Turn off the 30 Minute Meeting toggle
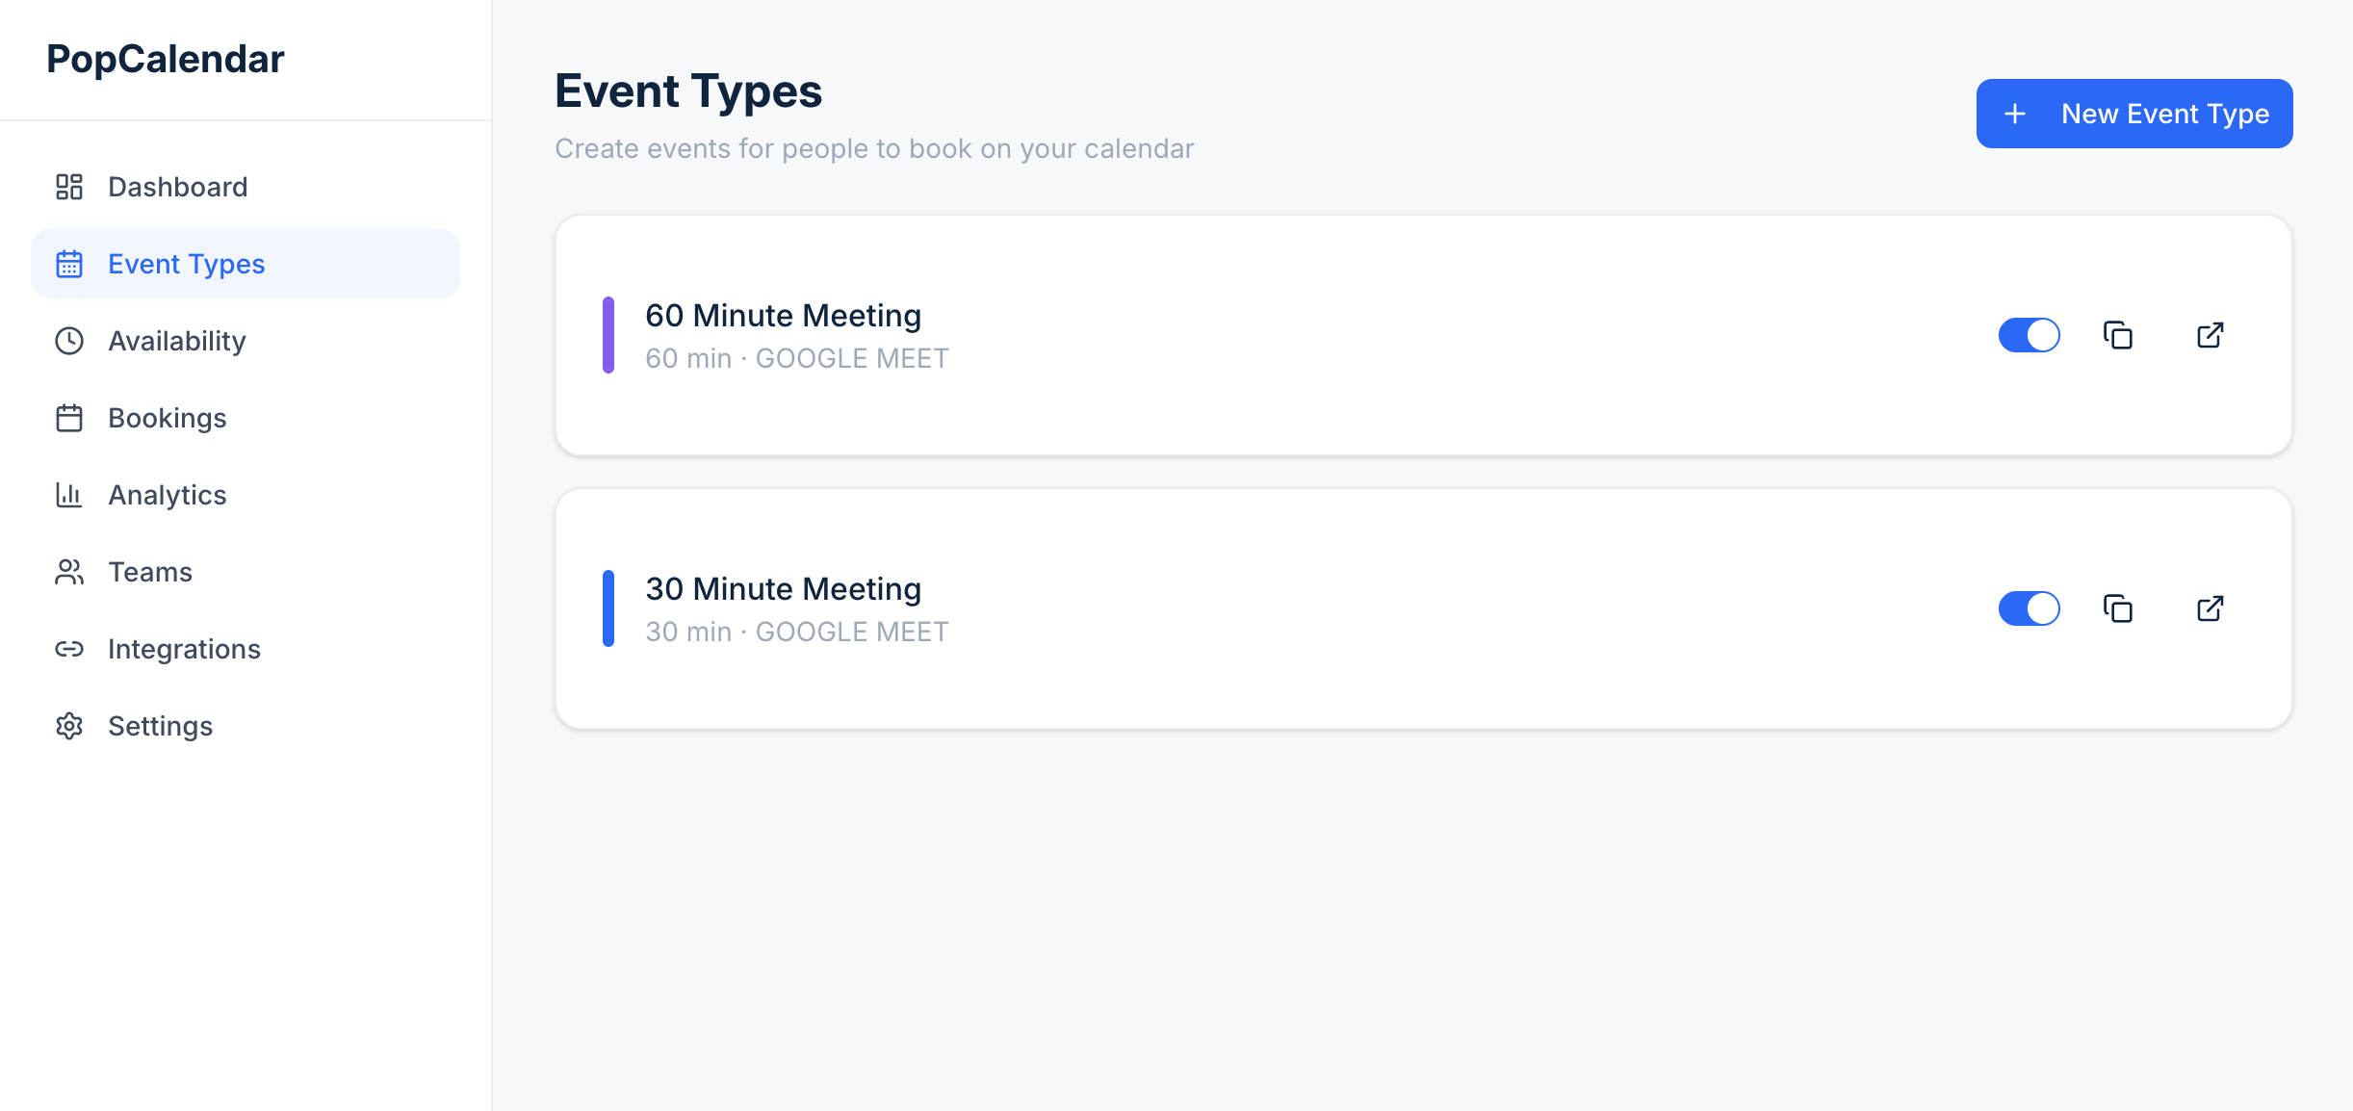 click(x=2030, y=608)
